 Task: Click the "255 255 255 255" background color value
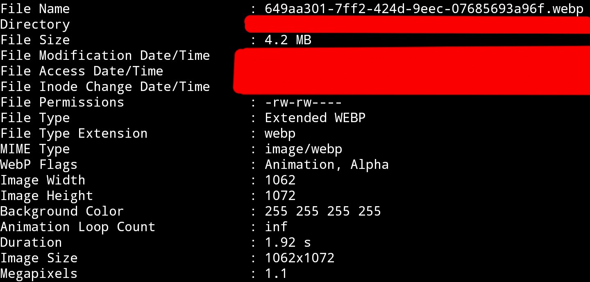click(323, 211)
